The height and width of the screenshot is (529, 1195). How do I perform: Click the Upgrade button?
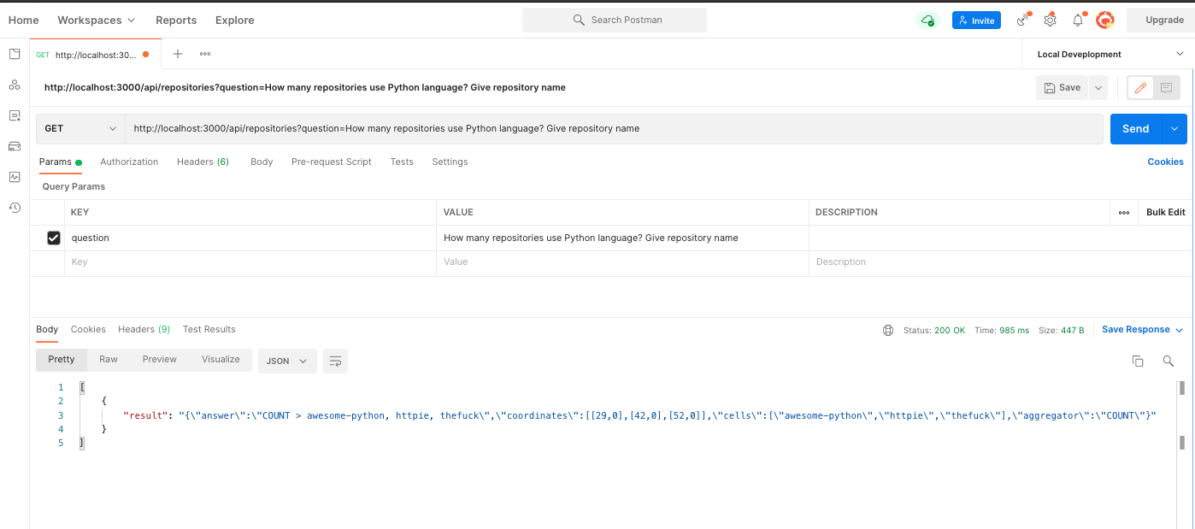click(x=1161, y=20)
